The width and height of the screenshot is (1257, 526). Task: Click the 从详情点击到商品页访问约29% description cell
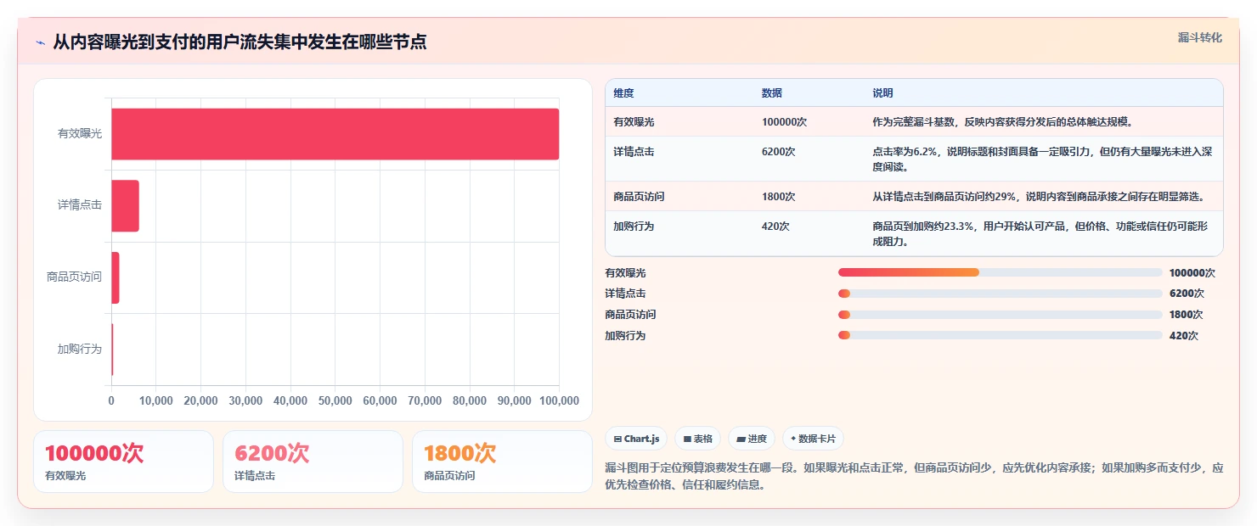1044,196
